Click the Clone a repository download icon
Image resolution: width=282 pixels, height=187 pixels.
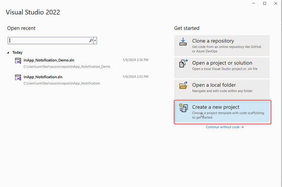tap(183, 42)
